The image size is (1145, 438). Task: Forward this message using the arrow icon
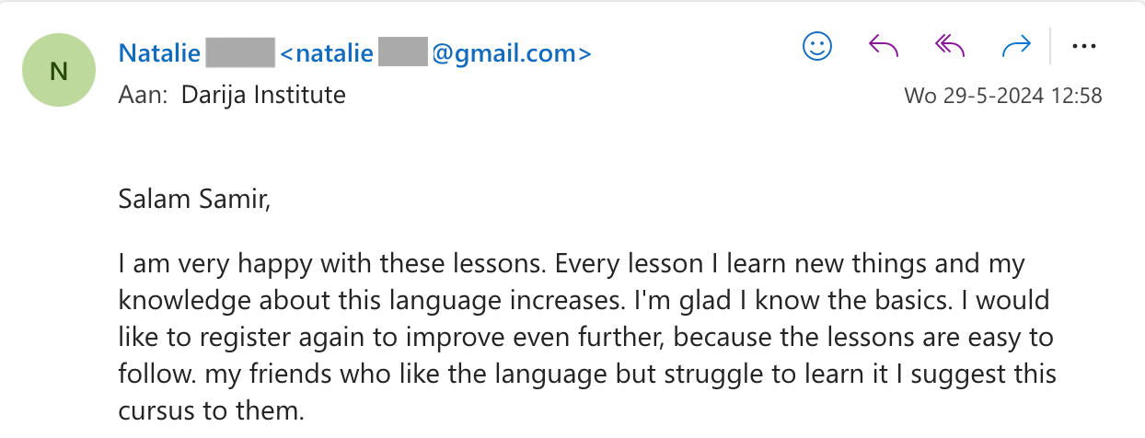pos(1016,46)
